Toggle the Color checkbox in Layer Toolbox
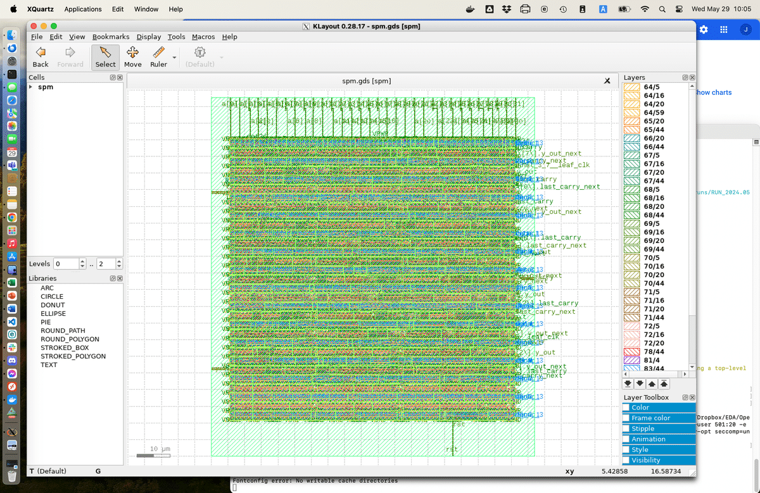This screenshot has height=493, width=760. (626, 408)
